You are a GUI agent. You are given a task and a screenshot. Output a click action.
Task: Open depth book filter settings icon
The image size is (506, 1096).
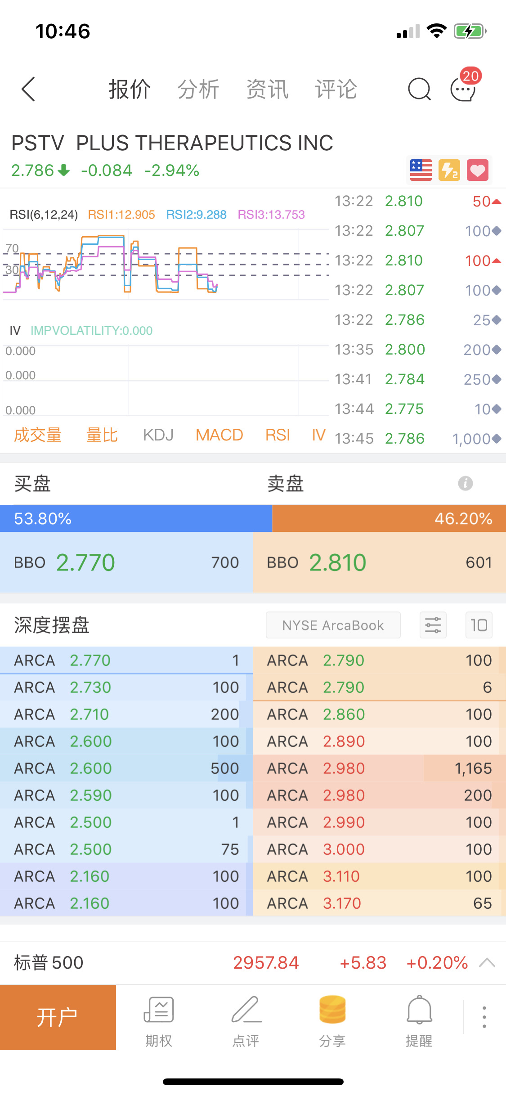[x=433, y=625]
